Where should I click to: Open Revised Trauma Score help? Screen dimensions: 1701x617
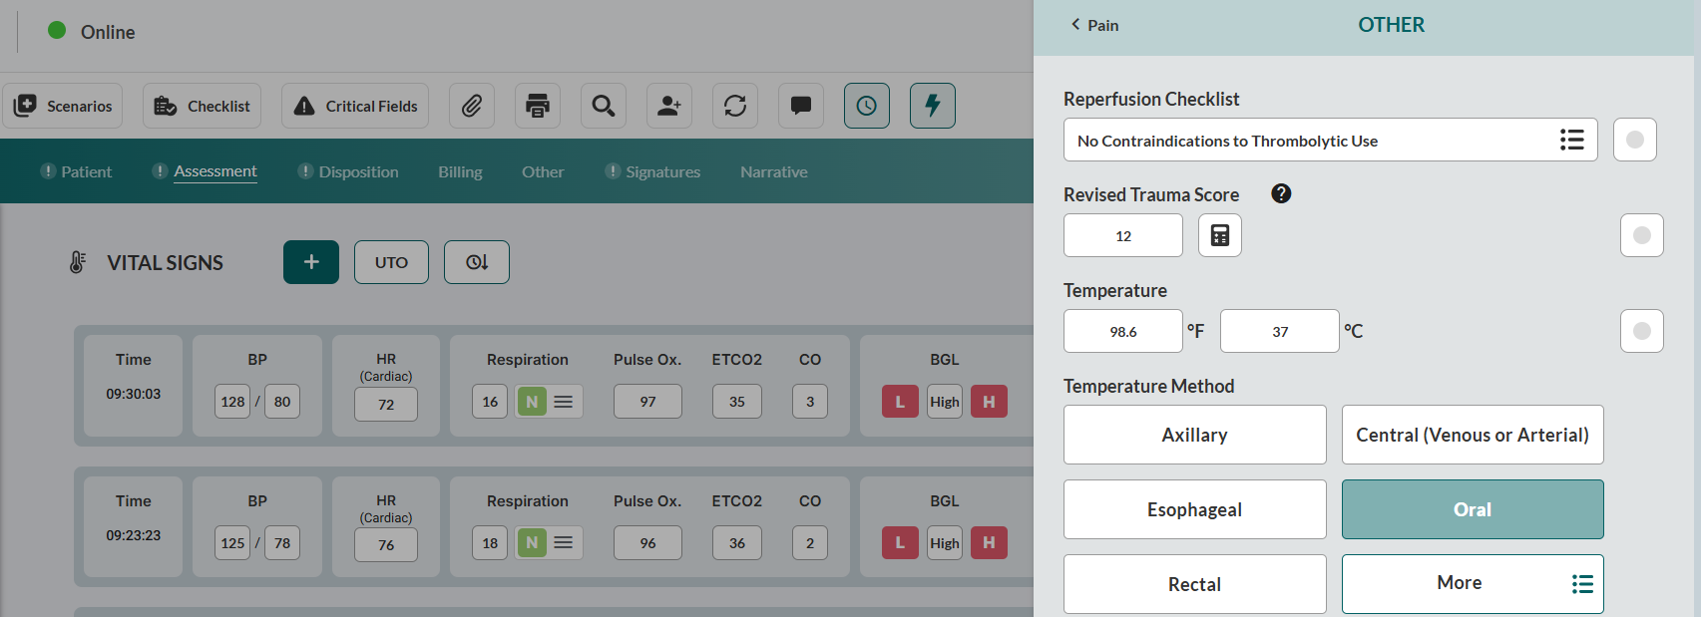point(1281,193)
